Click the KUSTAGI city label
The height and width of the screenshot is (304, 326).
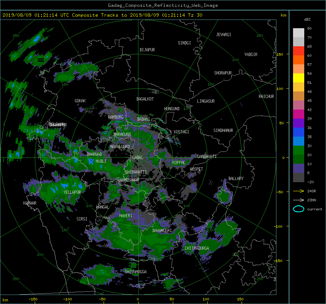click(x=181, y=132)
